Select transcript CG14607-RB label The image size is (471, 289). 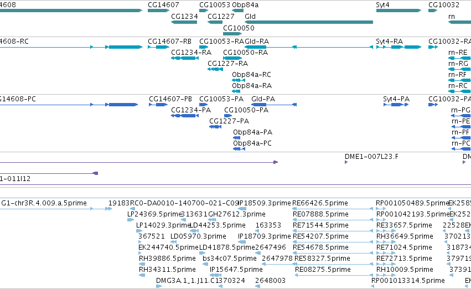[170, 41]
